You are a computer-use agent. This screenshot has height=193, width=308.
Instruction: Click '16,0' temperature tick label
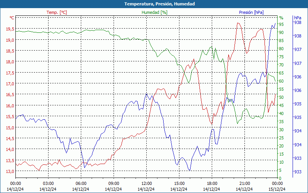(x=10, y=105)
